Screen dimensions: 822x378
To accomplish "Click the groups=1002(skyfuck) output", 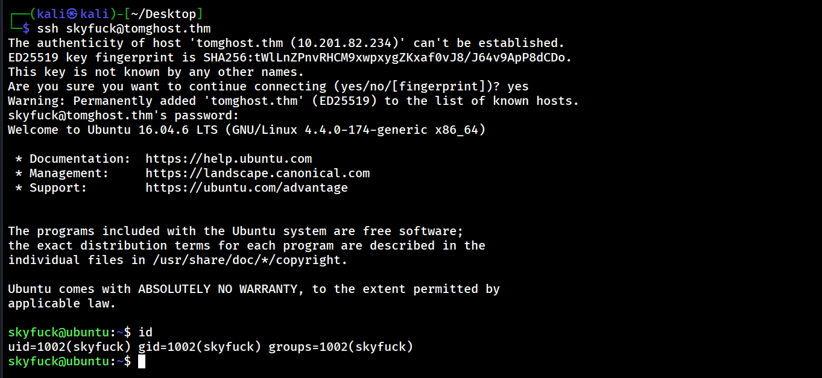I will click(x=341, y=347).
